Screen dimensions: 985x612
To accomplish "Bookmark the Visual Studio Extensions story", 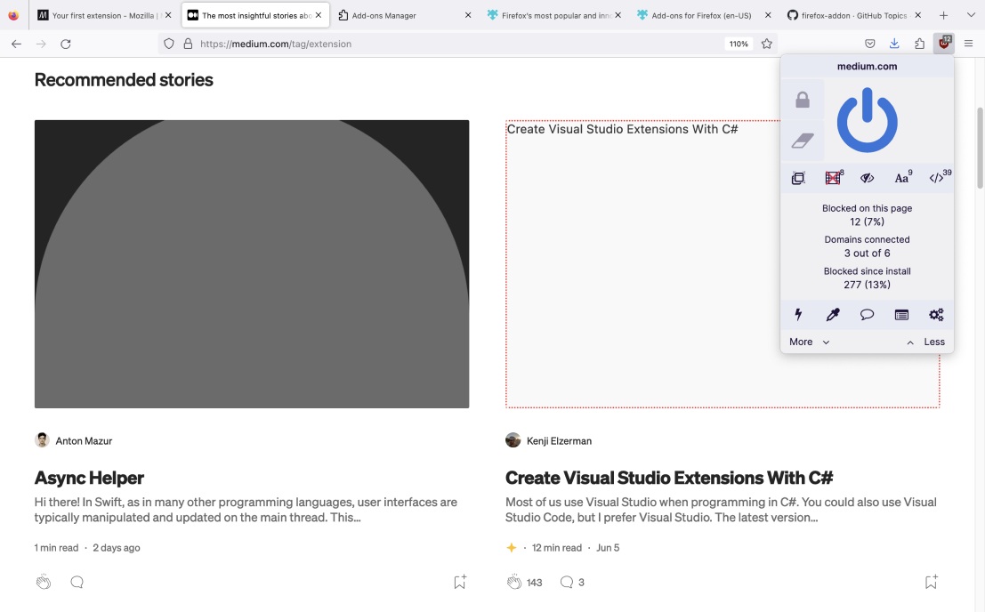I will click(x=931, y=582).
